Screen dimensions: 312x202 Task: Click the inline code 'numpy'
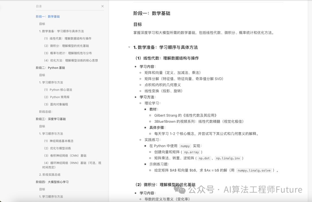[185, 146]
